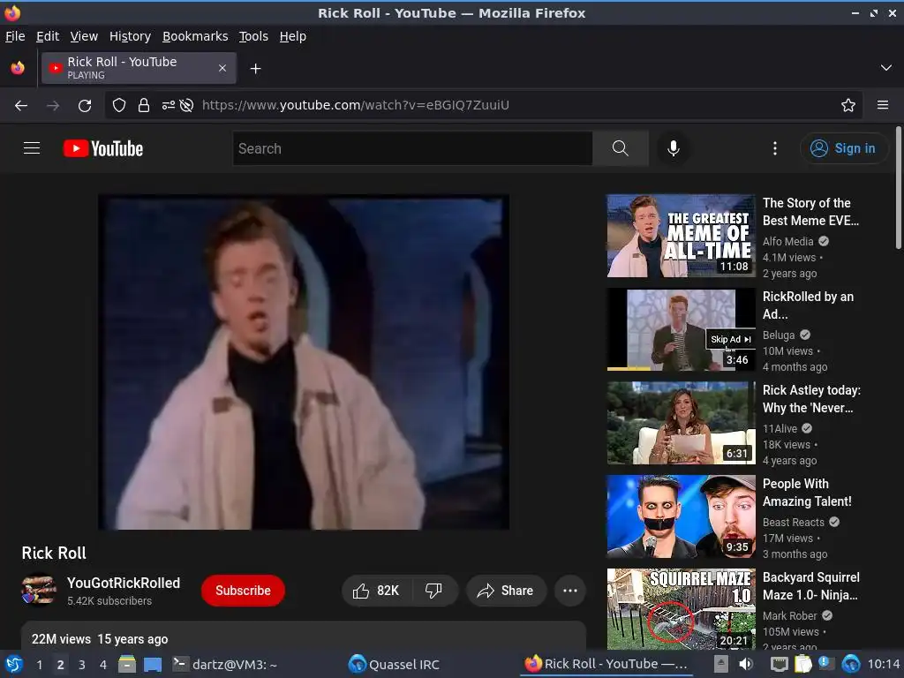Open the file manager taskbar launcher
The width and height of the screenshot is (904, 678).
[127, 664]
